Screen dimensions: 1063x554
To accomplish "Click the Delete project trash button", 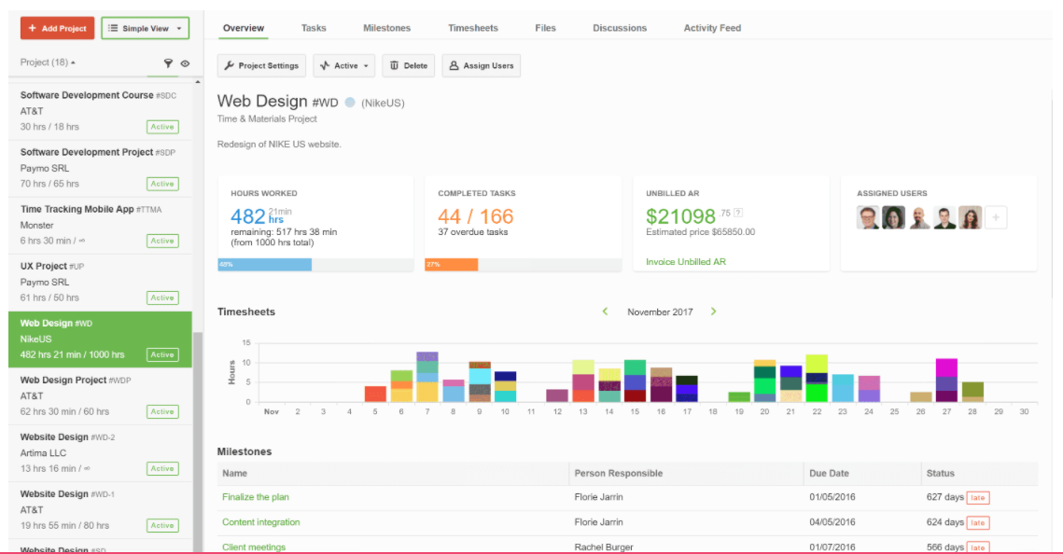I will pyautogui.click(x=408, y=66).
